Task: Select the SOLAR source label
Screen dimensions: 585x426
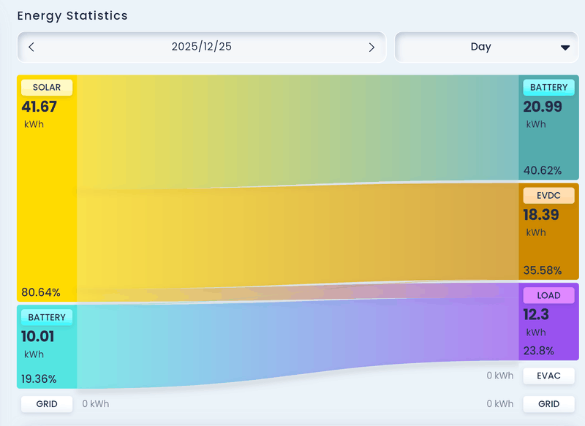Action: coord(47,88)
